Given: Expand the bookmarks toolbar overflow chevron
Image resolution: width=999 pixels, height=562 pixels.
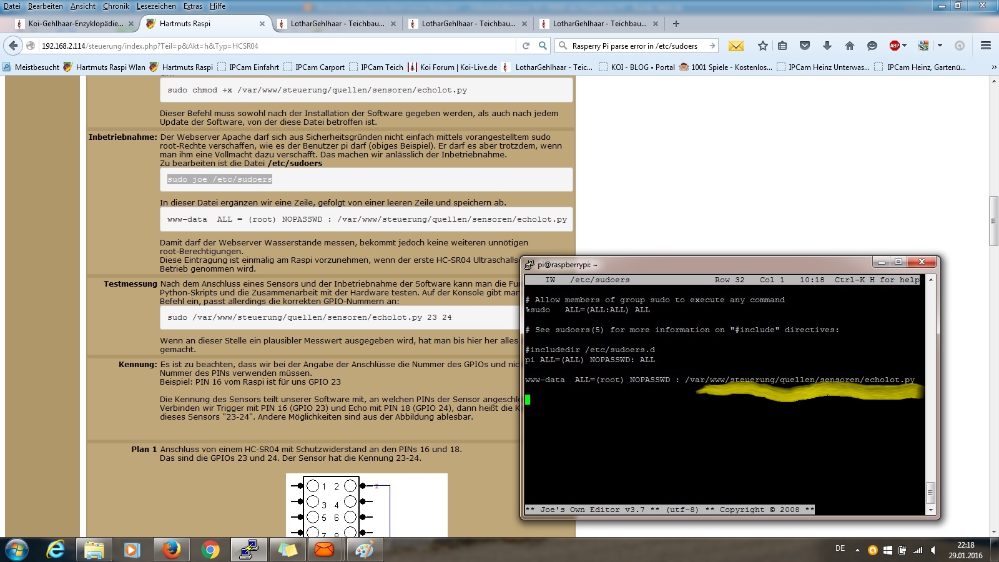Looking at the screenshot, I should tap(994, 67).
